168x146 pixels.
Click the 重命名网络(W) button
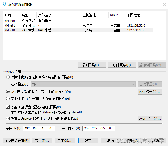[x=152, y=65]
